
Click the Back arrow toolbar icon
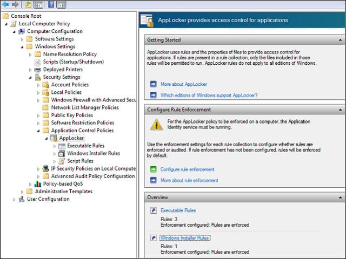pos(5,4)
